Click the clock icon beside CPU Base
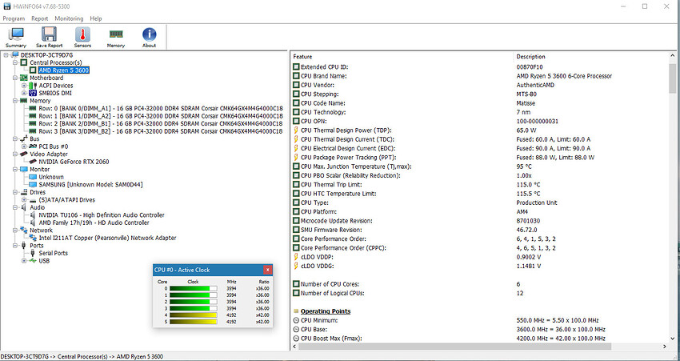This screenshot has height=361, width=680. pyautogui.click(x=296, y=329)
